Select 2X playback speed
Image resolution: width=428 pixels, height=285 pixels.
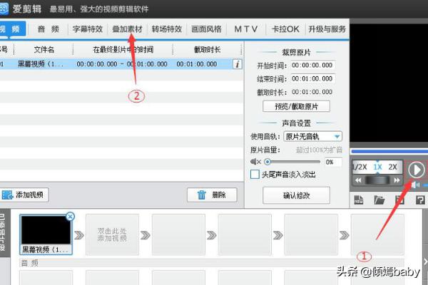[392, 167]
